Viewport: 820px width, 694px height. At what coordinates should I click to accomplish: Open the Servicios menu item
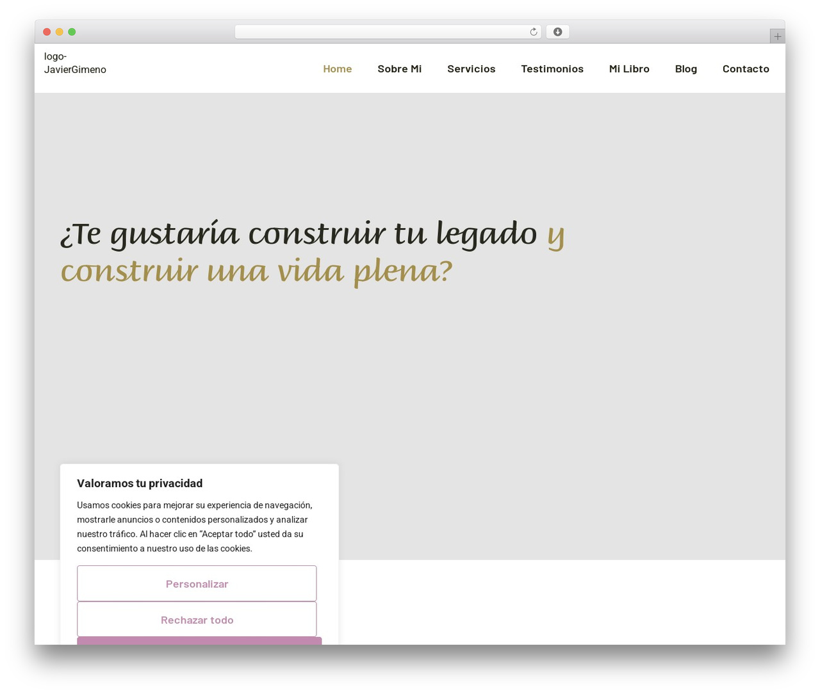coord(471,69)
